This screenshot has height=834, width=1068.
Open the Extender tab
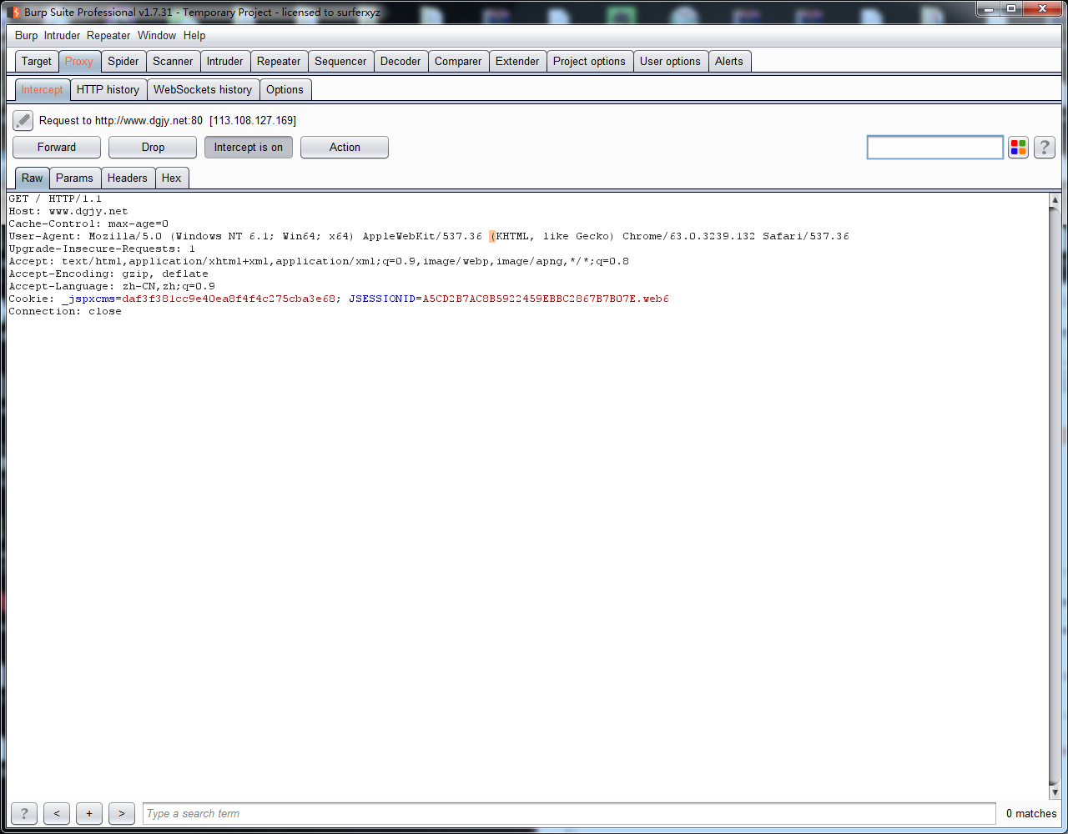[517, 62]
